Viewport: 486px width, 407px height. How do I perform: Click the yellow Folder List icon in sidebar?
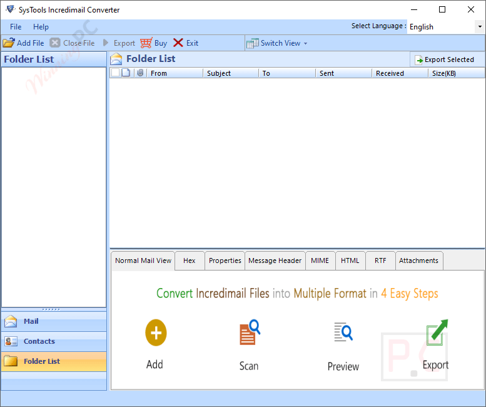tap(11, 361)
